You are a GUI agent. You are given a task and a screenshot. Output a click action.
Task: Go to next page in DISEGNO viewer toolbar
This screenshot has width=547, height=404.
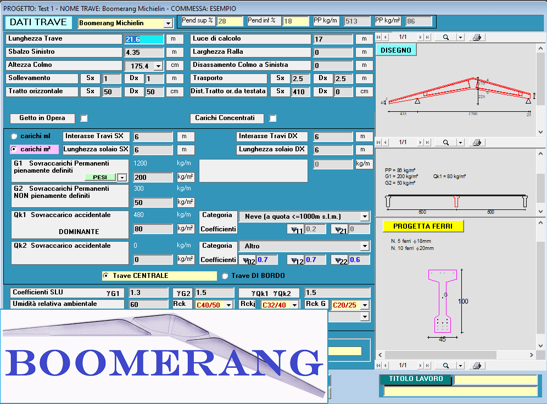pyautogui.click(x=420, y=37)
